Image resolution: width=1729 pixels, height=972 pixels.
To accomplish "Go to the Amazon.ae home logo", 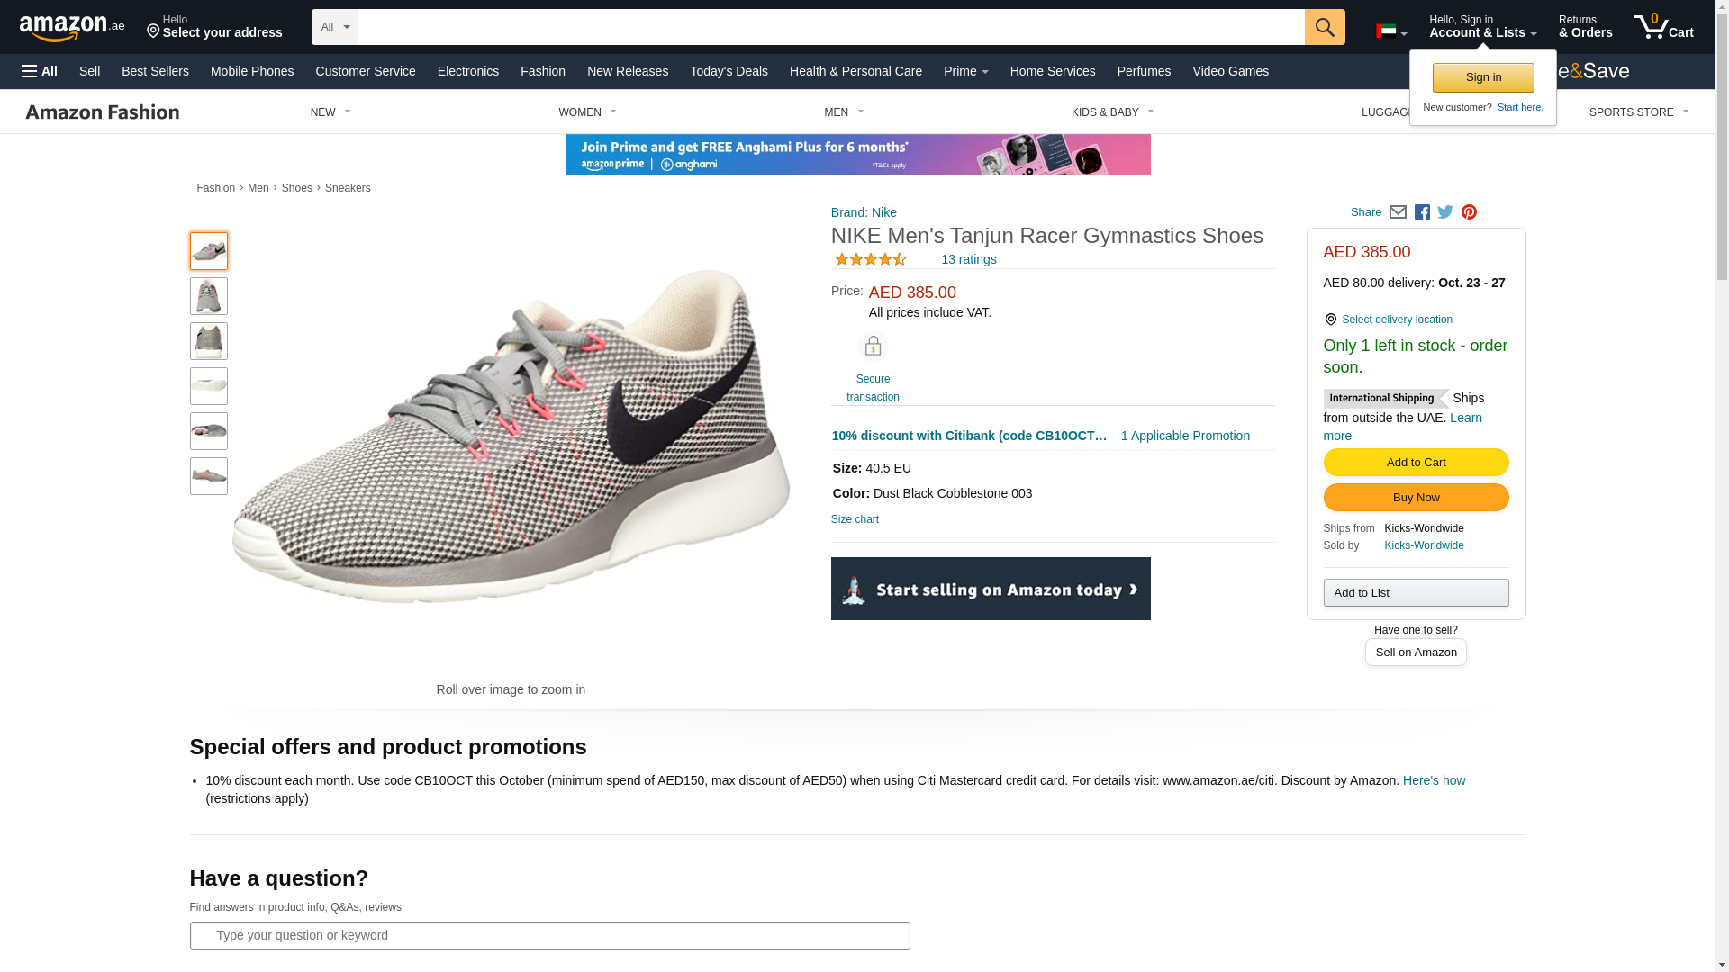I will click(x=72, y=28).
